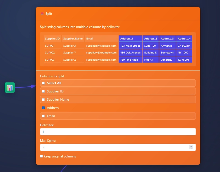Click the SUP002 cell
This screenshot has height=172, width=220.
52,53
